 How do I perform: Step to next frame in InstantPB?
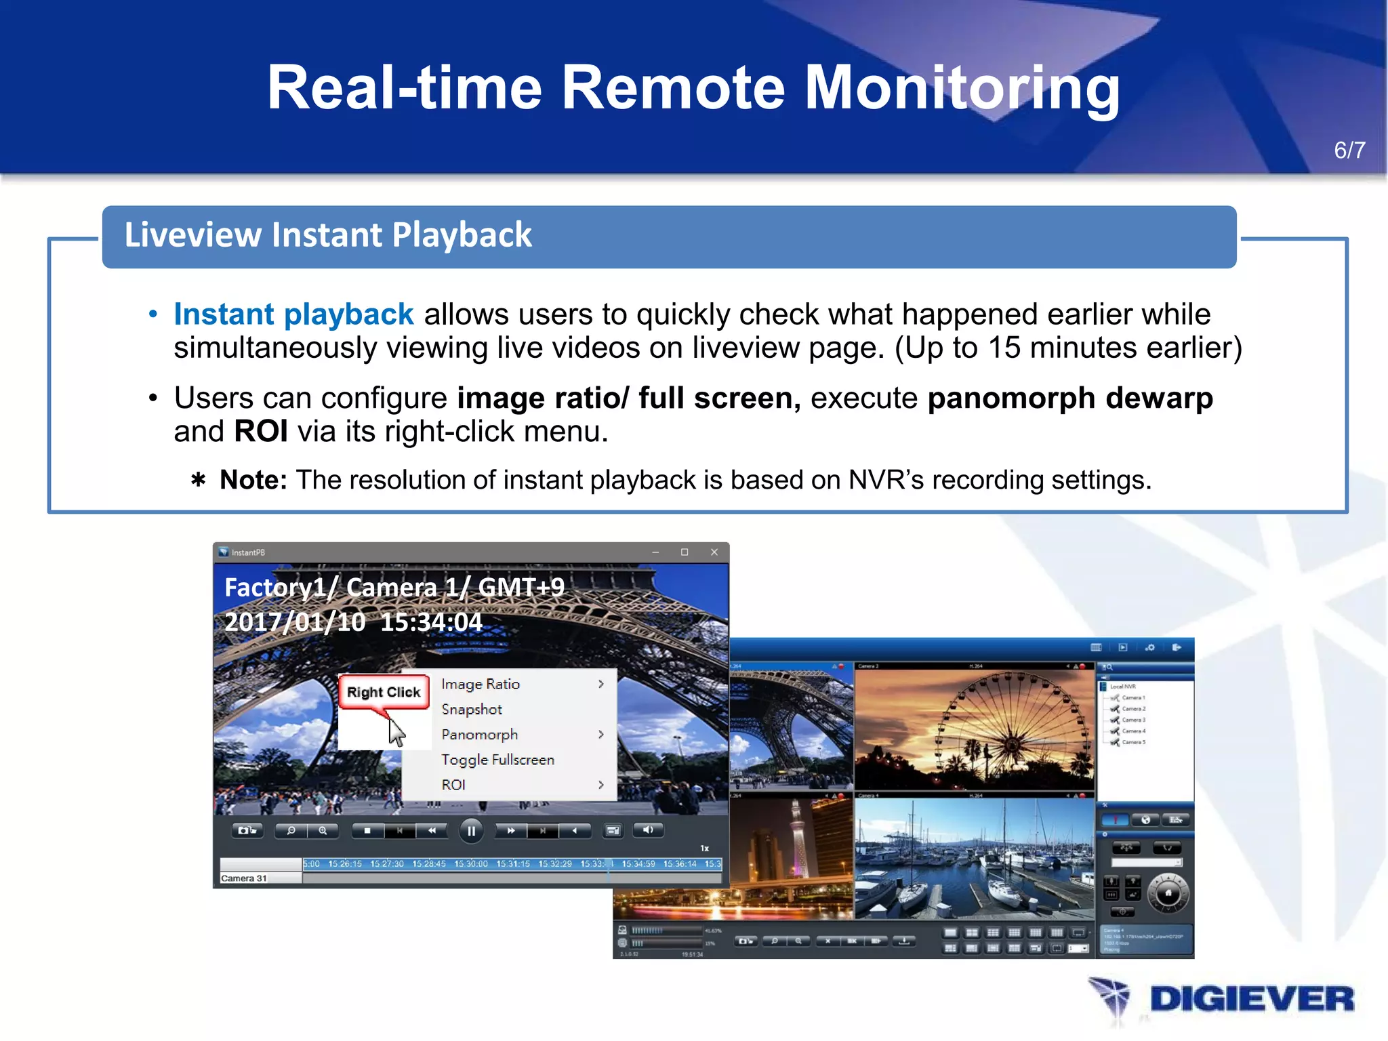click(543, 830)
